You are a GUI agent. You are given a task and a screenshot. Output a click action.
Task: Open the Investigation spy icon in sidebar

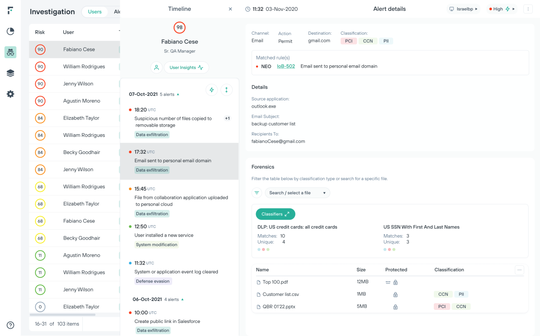point(10,52)
